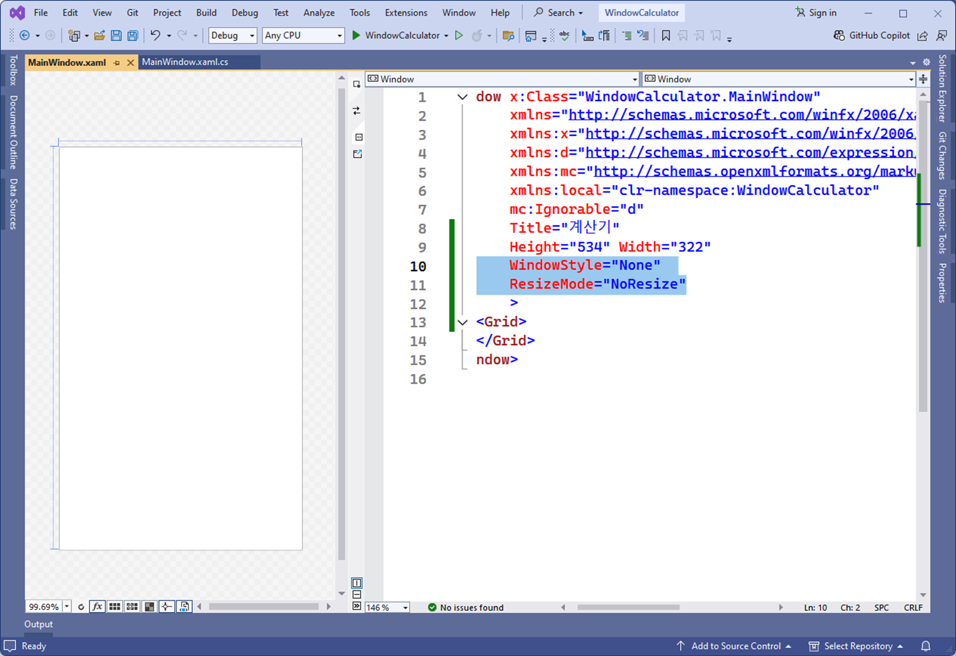Click the Swap Panes arrows icon

[357, 111]
